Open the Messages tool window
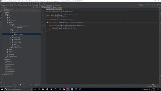161x91 pixels. (24, 85)
